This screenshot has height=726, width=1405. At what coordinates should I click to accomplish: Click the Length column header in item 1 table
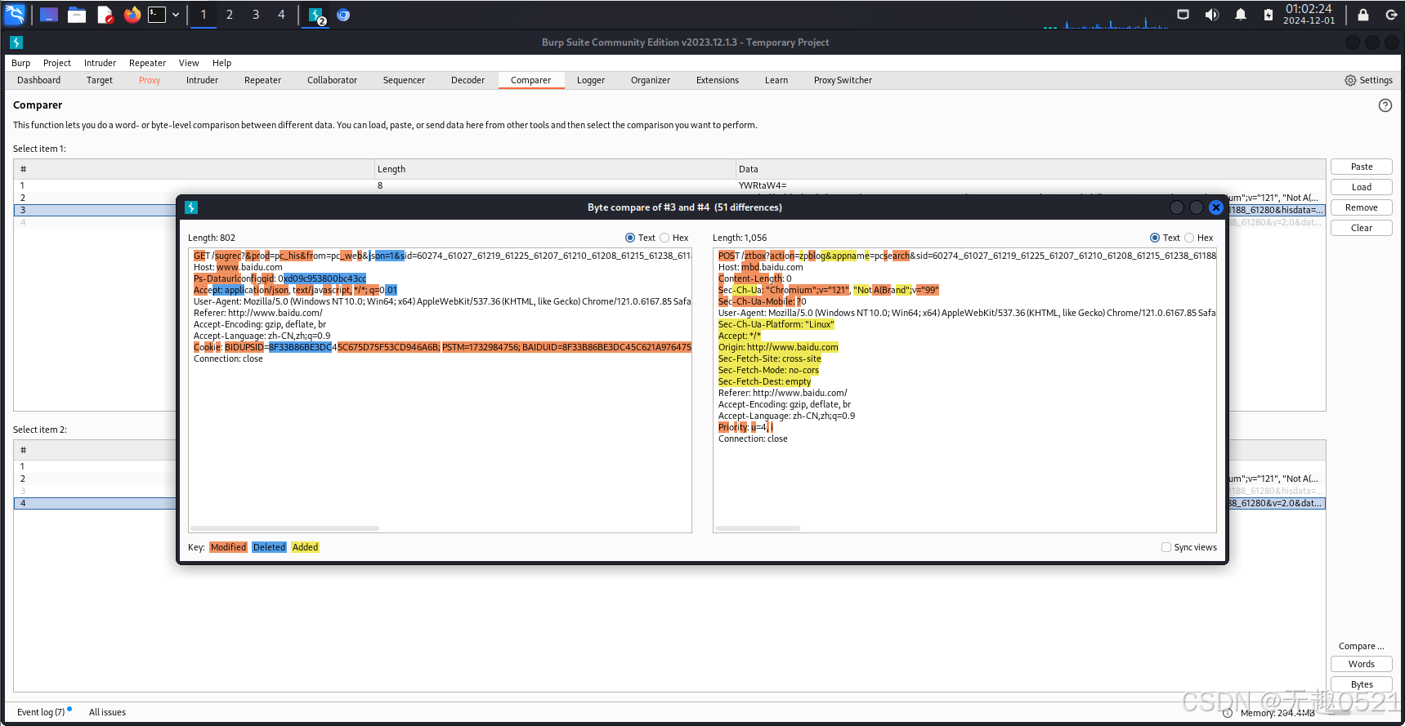[555, 169]
